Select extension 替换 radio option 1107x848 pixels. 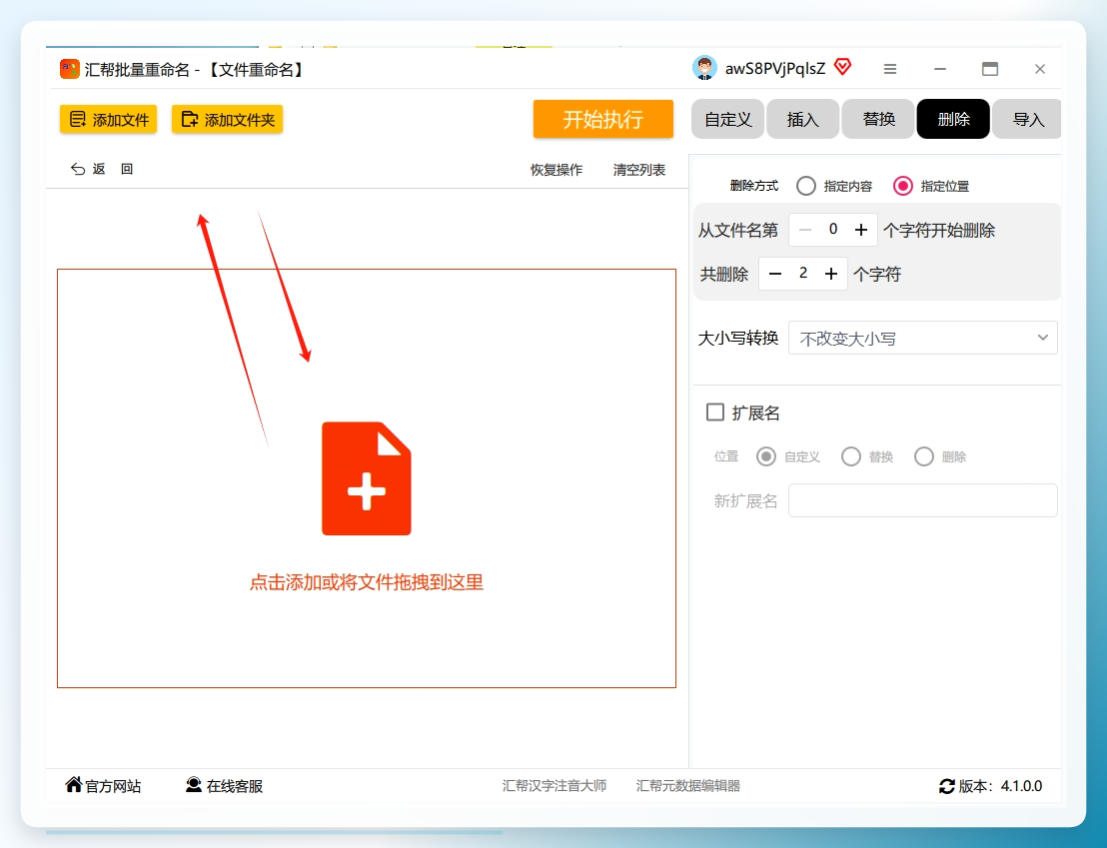click(x=850, y=456)
